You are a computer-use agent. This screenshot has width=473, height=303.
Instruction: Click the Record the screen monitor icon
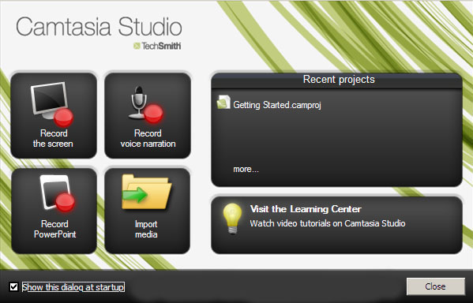(x=52, y=104)
